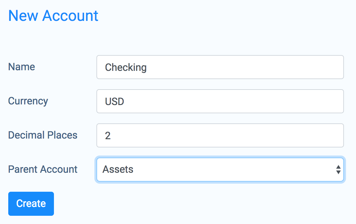Focus the Currency input field
356x224 pixels.
coord(220,101)
